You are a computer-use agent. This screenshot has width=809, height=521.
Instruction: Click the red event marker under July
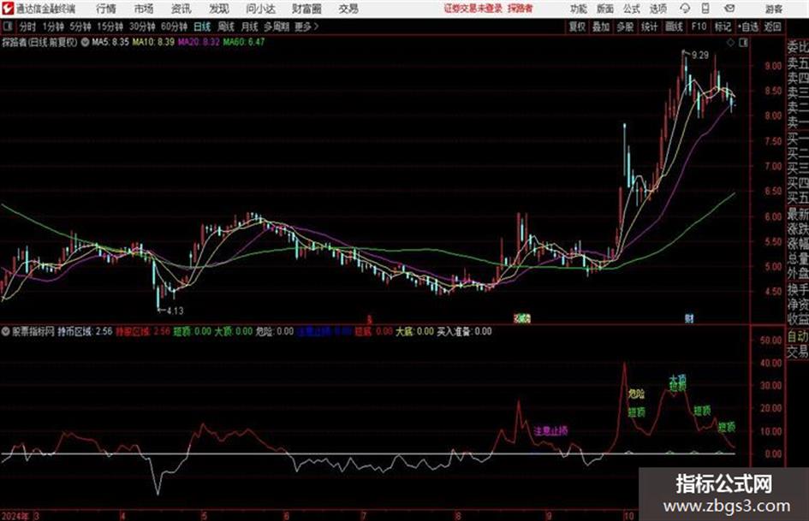coord(370,319)
